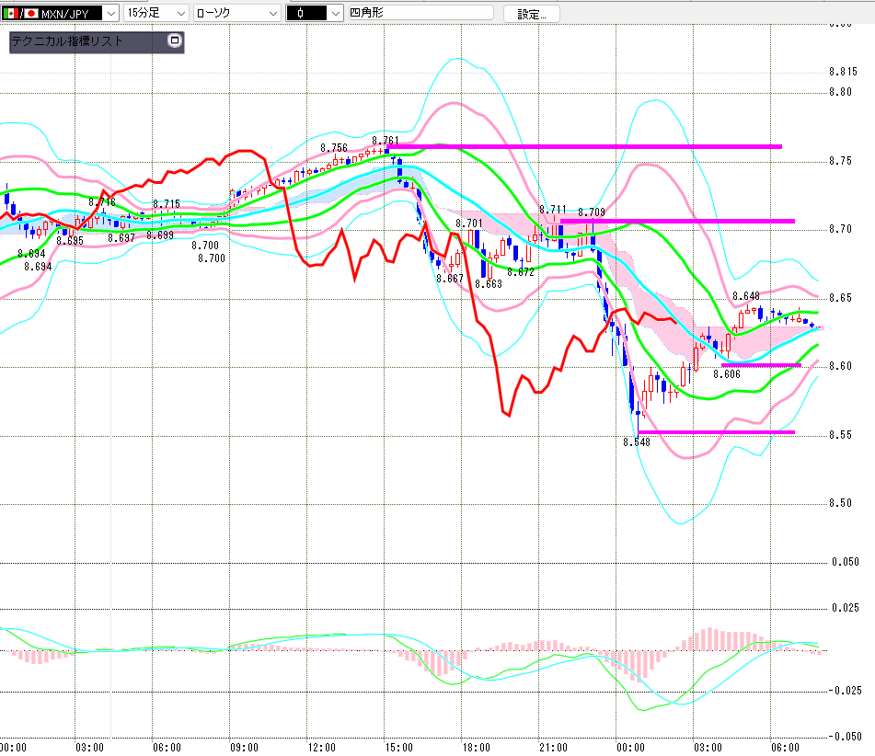Select the magenta line at the 8.761 high
The height and width of the screenshot is (756, 875).
coord(584,147)
